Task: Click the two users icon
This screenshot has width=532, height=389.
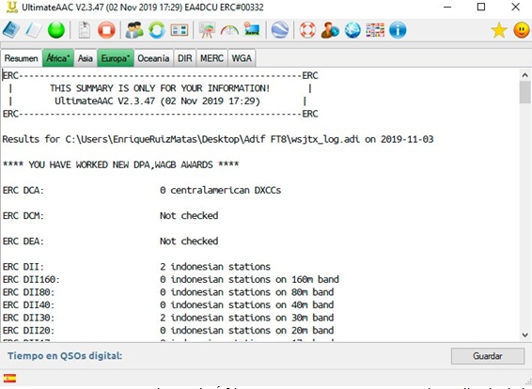Action: click(134, 30)
